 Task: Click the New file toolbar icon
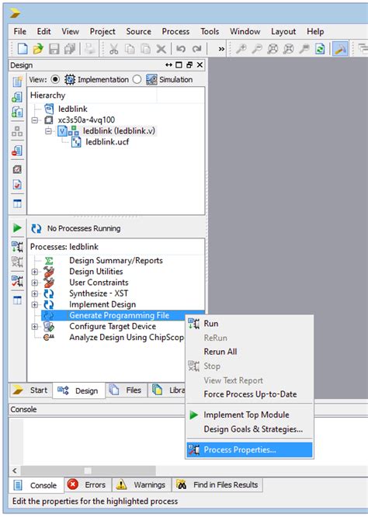click(x=23, y=49)
